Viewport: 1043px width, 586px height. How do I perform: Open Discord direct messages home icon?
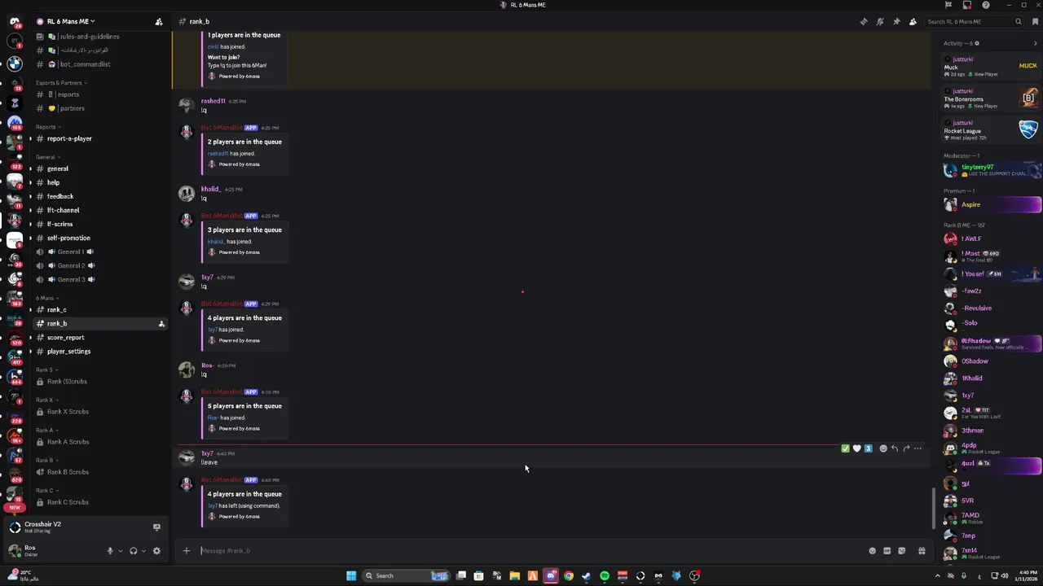click(14, 21)
